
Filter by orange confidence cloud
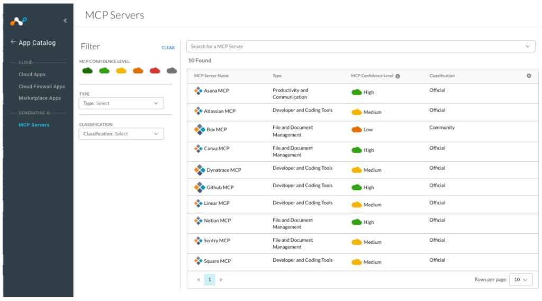point(138,71)
